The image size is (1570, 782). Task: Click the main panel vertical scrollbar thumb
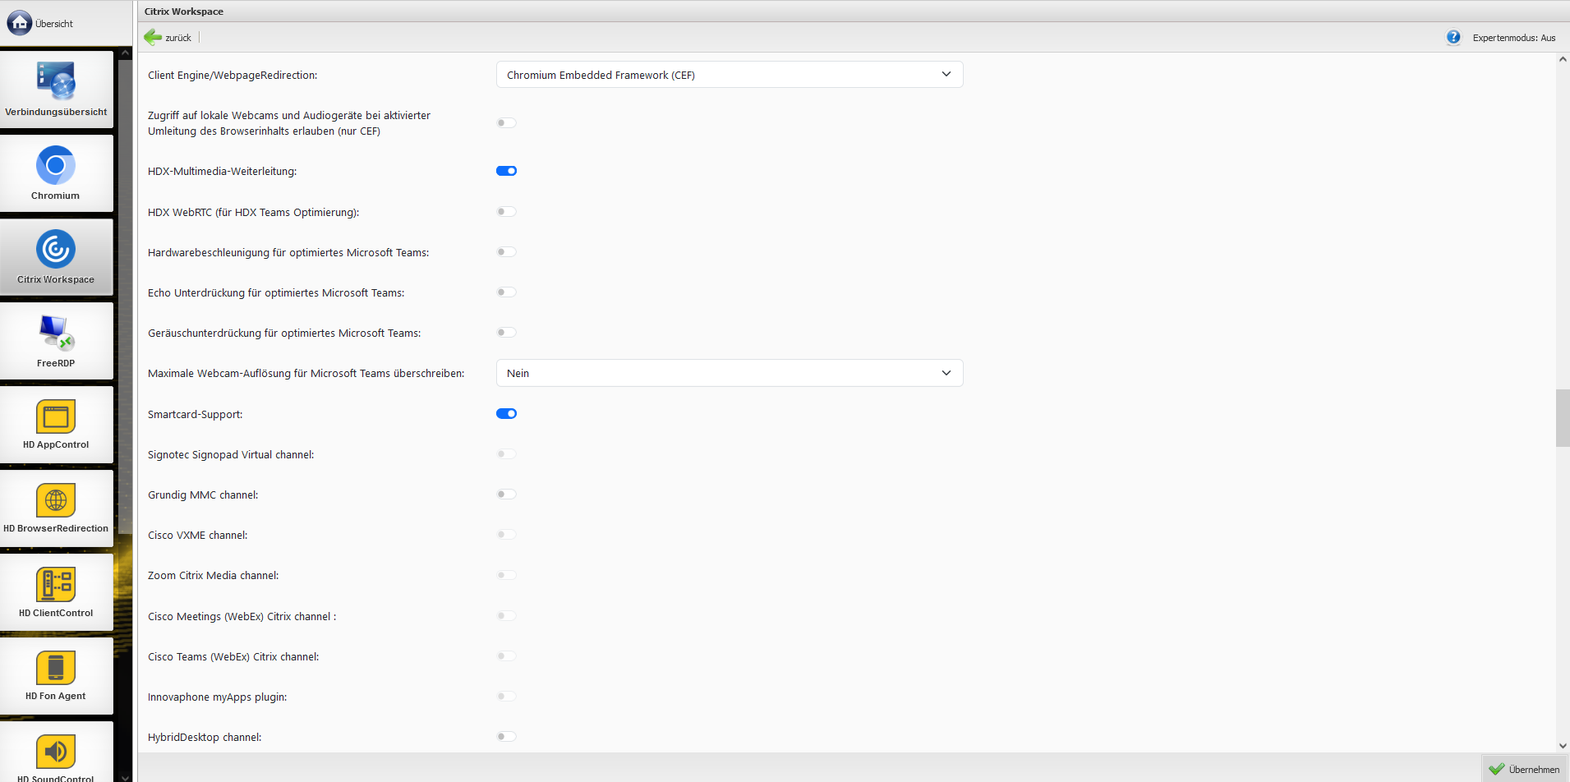(1563, 418)
